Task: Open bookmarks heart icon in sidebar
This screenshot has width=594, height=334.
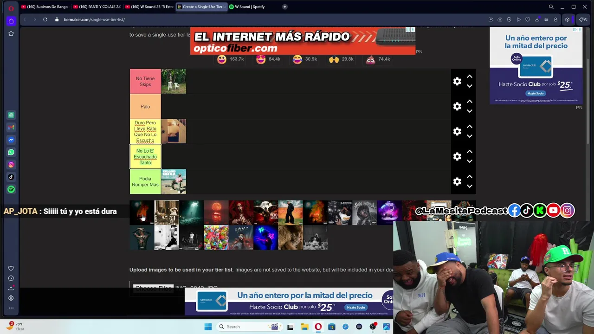Action: [x=11, y=268]
